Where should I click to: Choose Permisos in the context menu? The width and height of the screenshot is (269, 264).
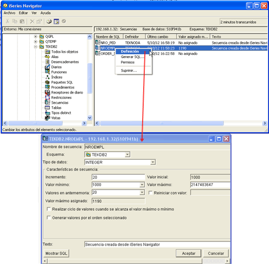(x=133, y=62)
